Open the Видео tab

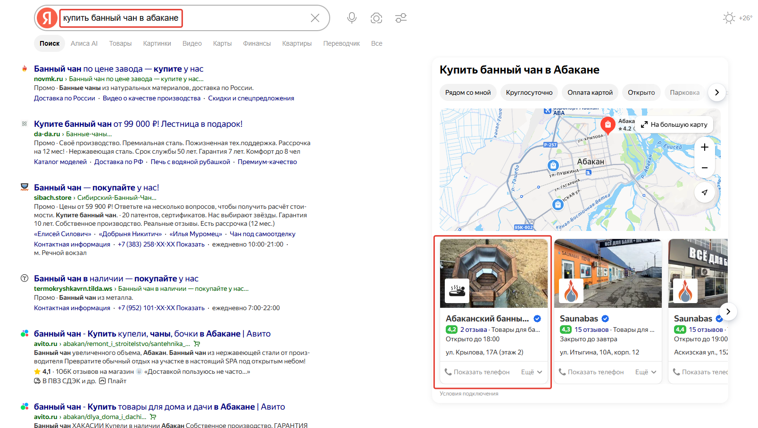pyautogui.click(x=192, y=43)
